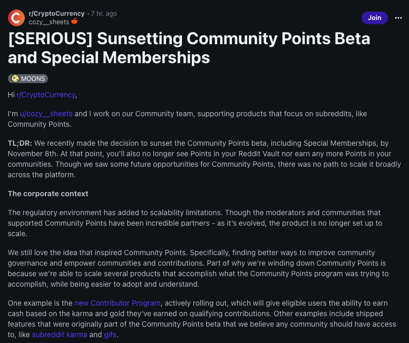Click the r/CryptoCurrency subreddit avatar icon
This screenshot has height=343, width=409.
click(x=16, y=17)
